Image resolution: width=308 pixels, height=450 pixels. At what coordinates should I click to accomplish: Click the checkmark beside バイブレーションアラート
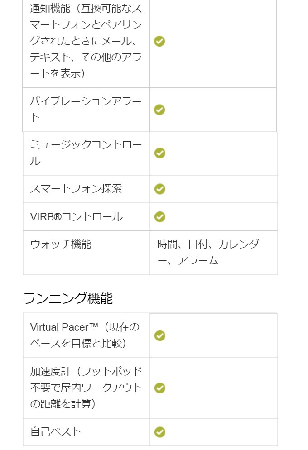coord(159,110)
